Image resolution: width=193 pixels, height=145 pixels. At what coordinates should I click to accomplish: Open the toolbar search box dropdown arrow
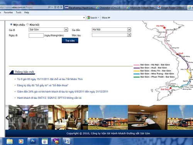[84, 18]
